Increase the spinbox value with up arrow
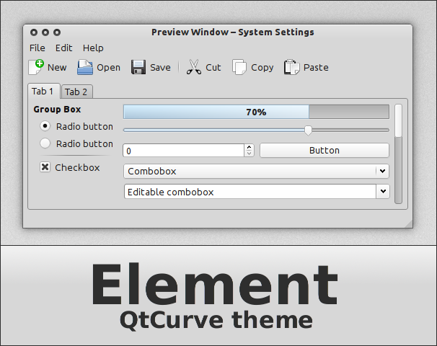Screen dimensions: 437x346 pyautogui.click(x=250, y=147)
